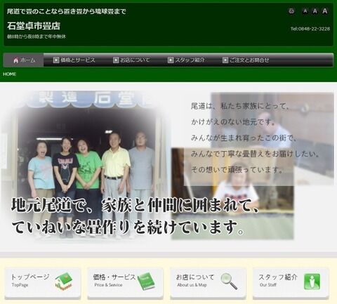337x304 pixels.
Task: Click the headline ていねいな畳作りを続けています。
Action: point(128,227)
